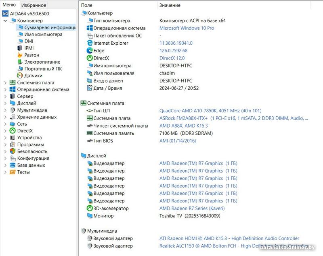
Task: Click the Windows logo beside Операционная система in tree
Action: (13, 89)
